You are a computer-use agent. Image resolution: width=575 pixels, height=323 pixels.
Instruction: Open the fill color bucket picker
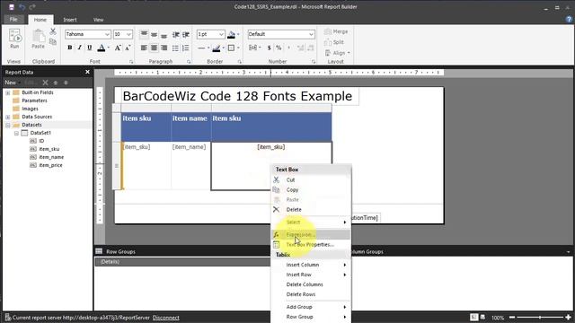click(x=232, y=34)
